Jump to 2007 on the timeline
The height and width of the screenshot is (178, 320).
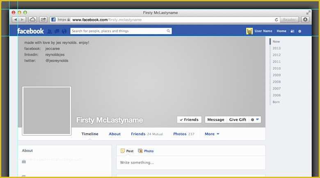pyautogui.click(x=277, y=89)
